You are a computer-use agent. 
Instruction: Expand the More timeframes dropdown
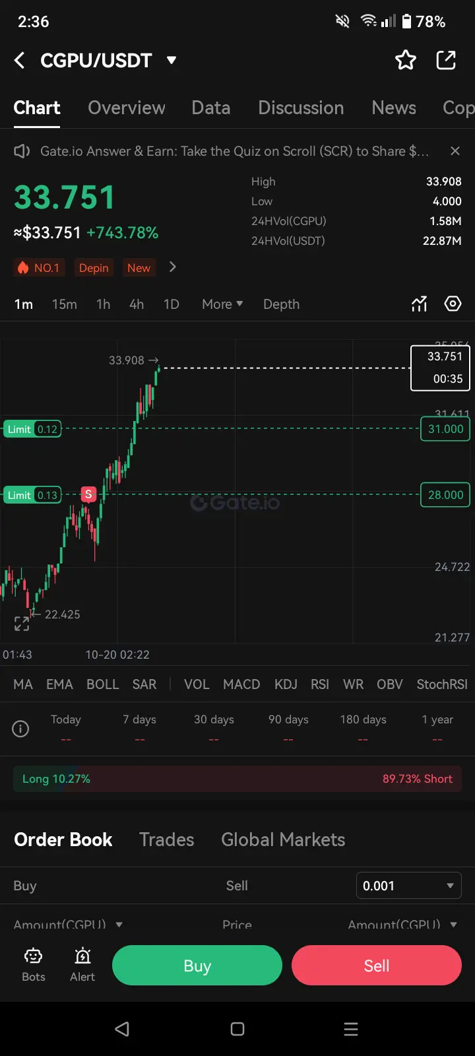click(x=222, y=304)
